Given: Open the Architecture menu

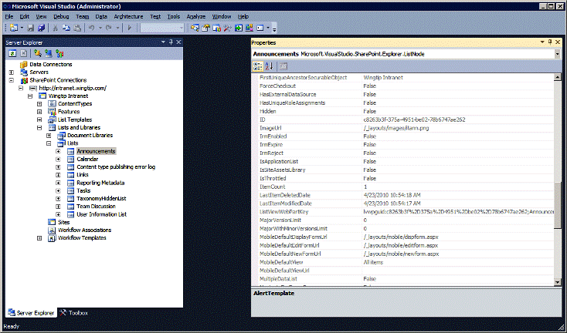Looking at the screenshot, I should point(128,16).
